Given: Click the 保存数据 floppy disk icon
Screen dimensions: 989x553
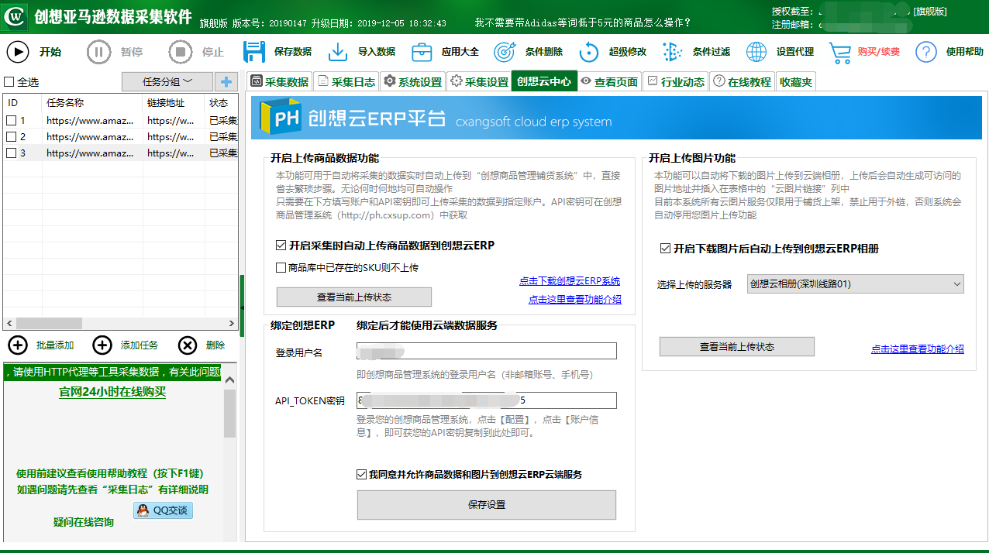Looking at the screenshot, I should 255,52.
